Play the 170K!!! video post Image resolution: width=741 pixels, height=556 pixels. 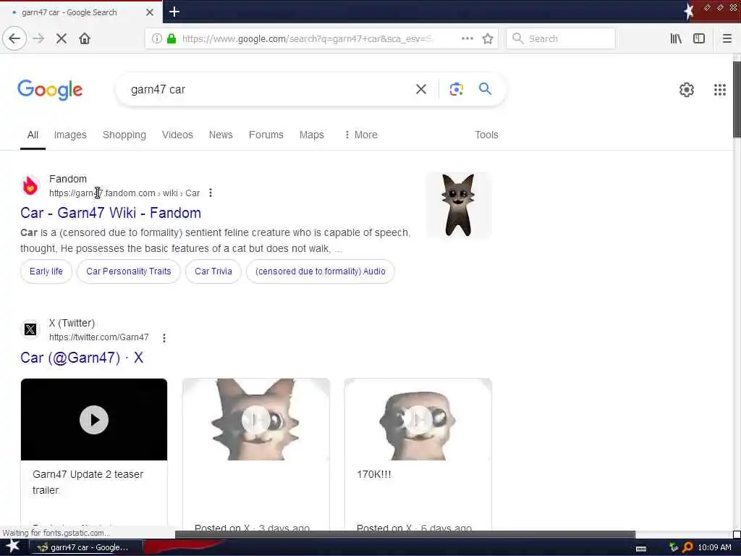(418, 419)
